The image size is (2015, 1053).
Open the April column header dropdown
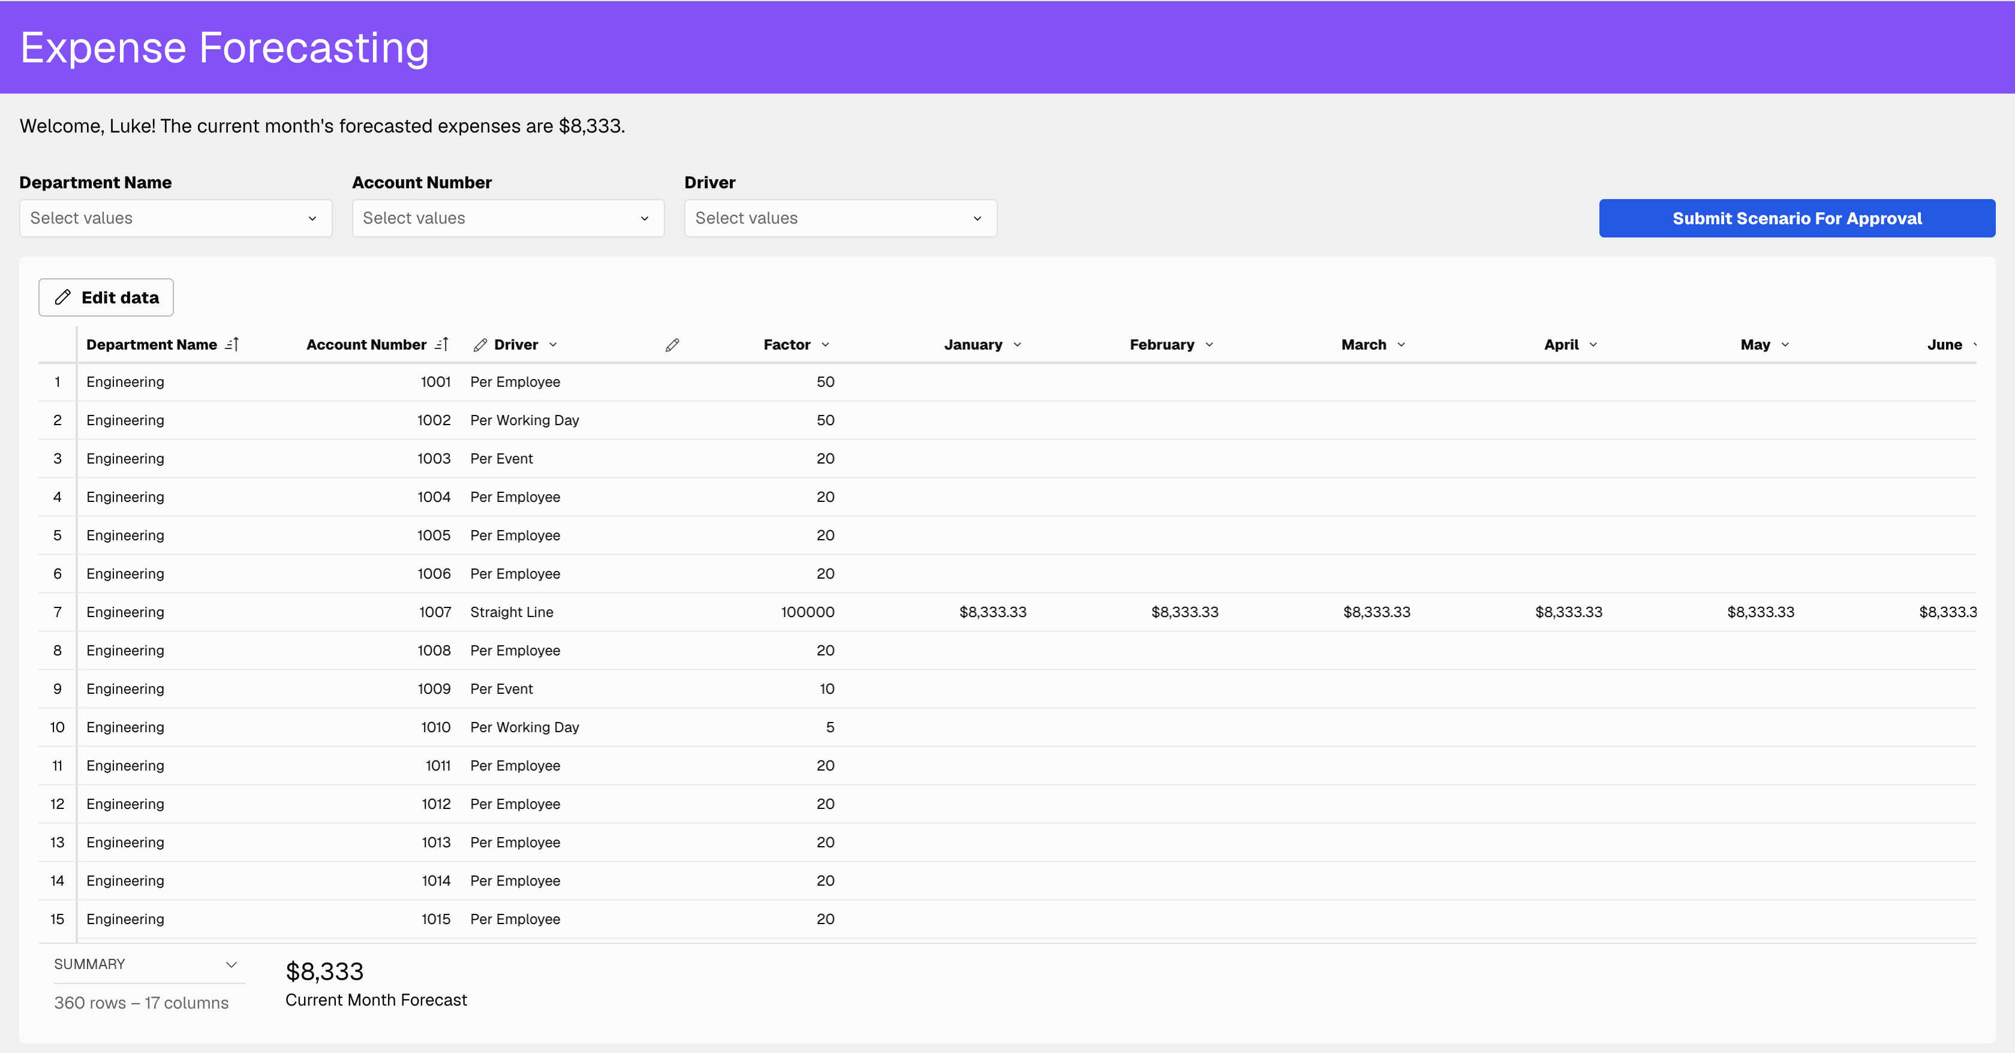click(x=1593, y=344)
